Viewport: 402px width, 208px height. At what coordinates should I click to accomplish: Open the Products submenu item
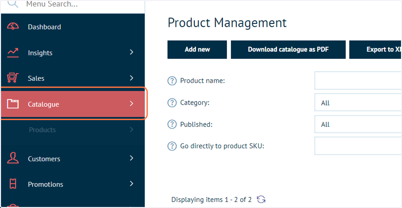coord(73,130)
